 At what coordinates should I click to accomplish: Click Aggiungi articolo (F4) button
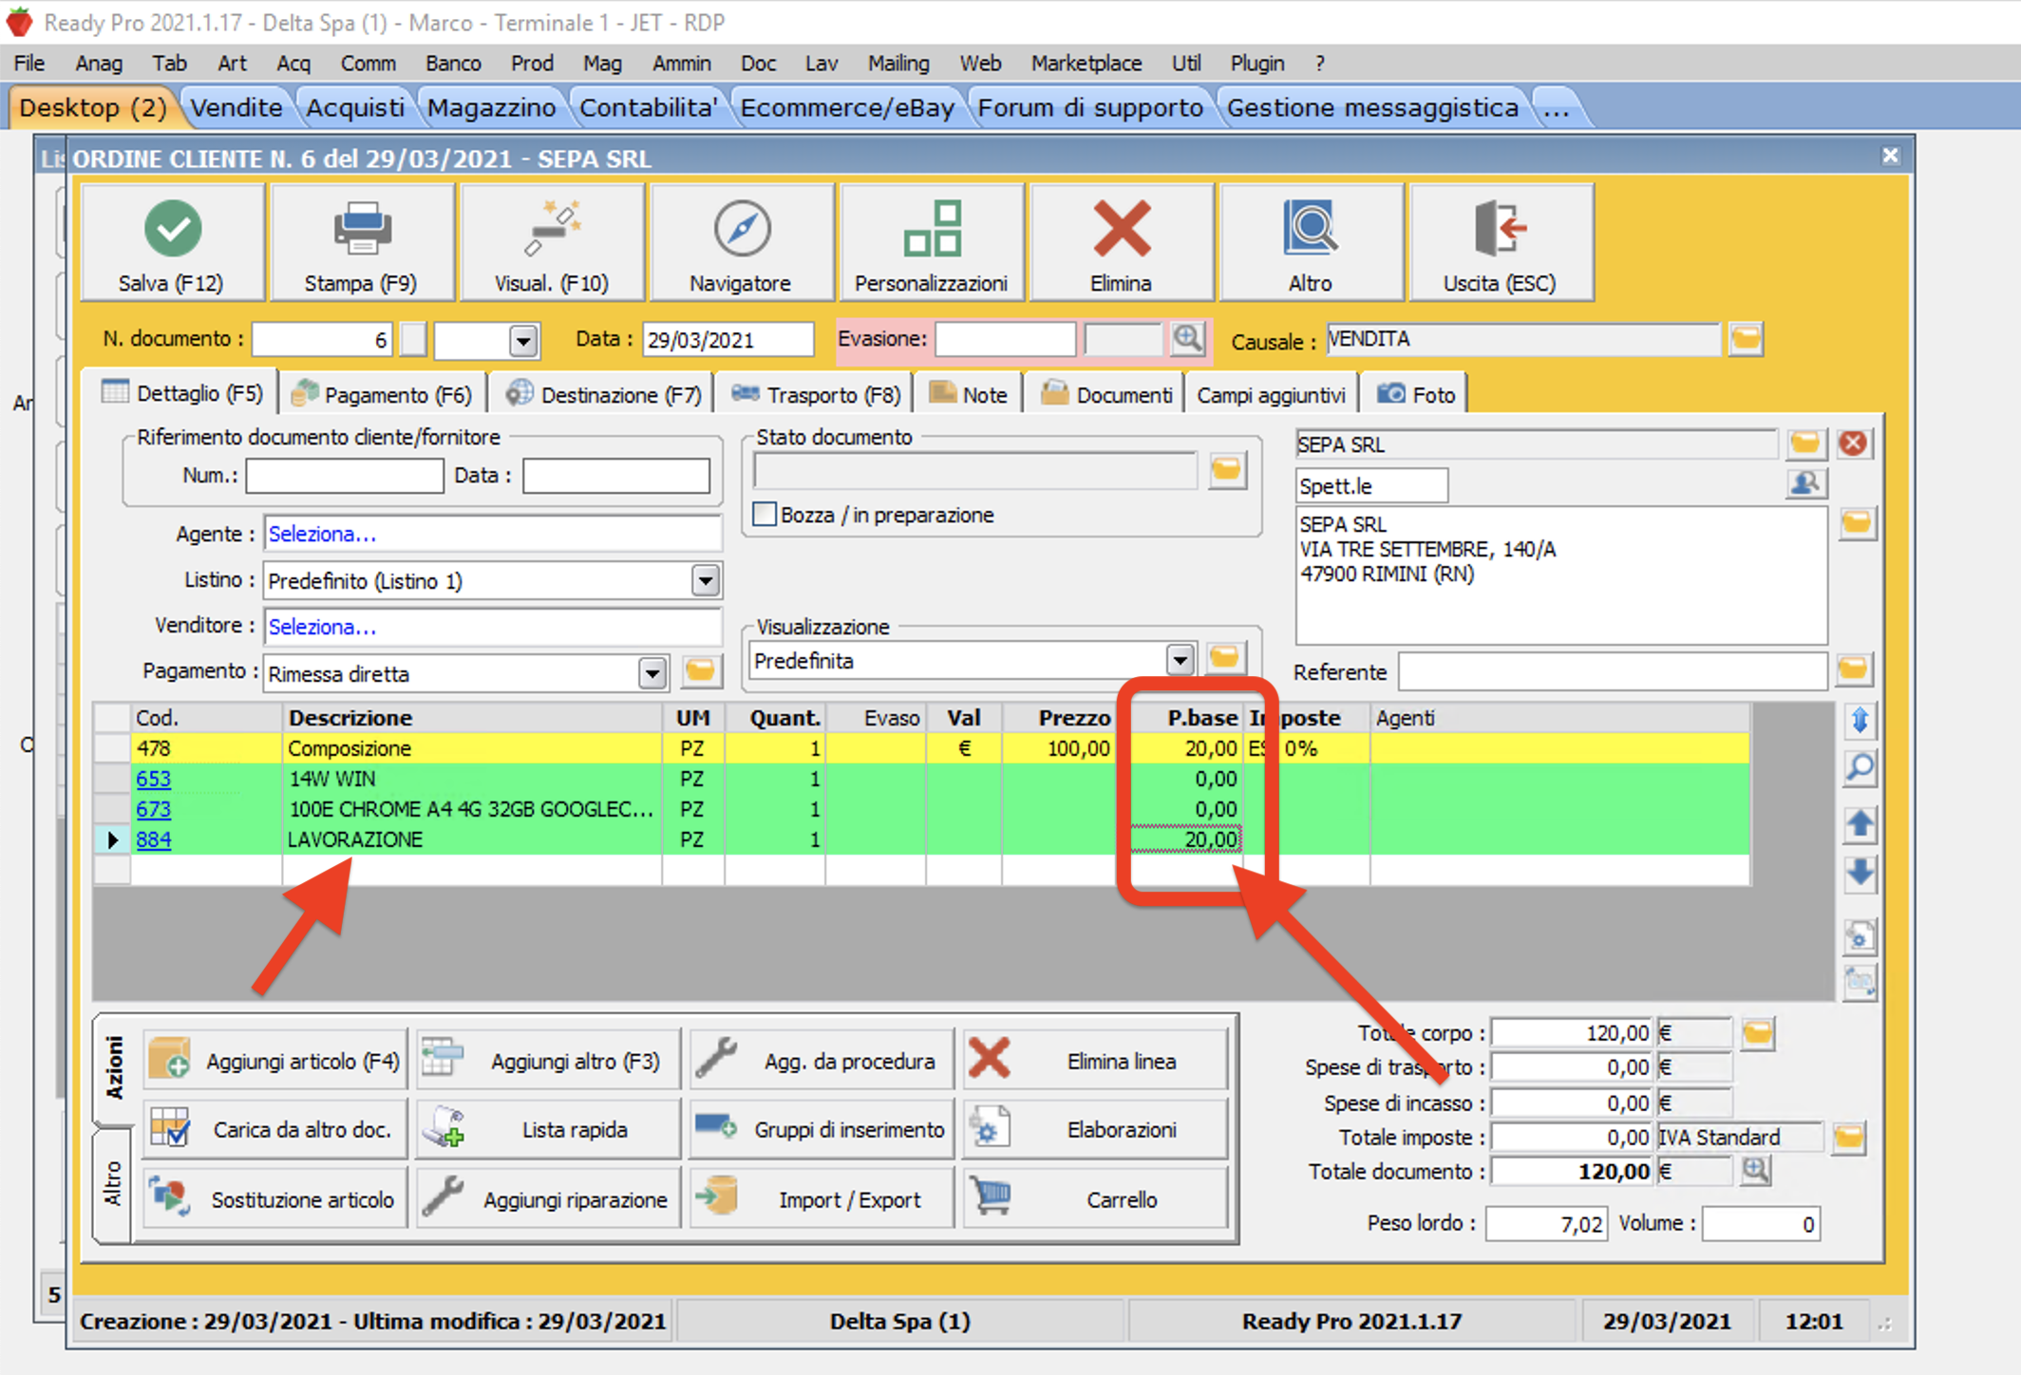[275, 1061]
